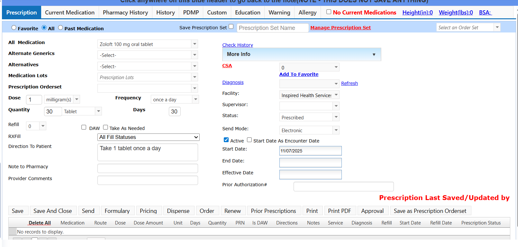Select the Favorite radio button

[14, 28]
